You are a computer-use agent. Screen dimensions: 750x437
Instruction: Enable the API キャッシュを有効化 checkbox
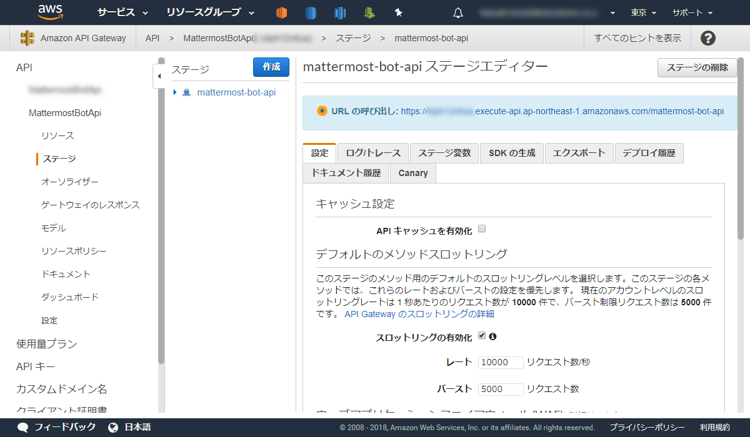(x=481, y=228)
